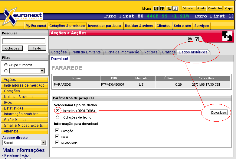Switch to Dados históricos tab
Viewport: 236px width, 159px height.
pos(193,52)
